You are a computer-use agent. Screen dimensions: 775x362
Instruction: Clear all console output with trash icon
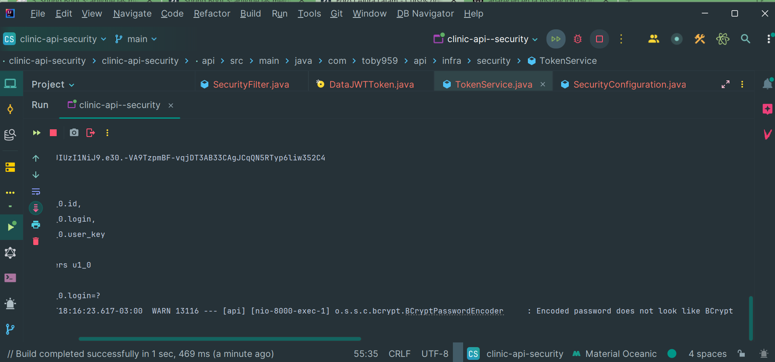[x=36, y=241]
